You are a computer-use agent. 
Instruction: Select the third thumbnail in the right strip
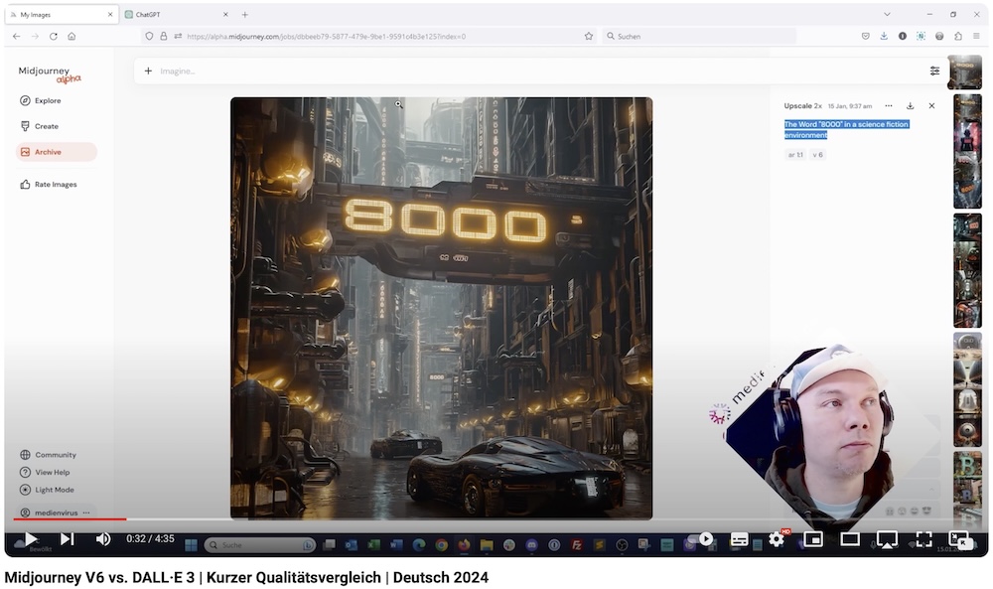point(967,270)
